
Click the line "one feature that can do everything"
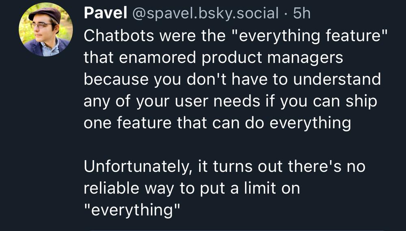[218, 123]
